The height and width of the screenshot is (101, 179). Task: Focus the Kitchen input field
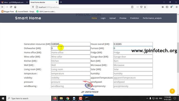click(70, 61)
